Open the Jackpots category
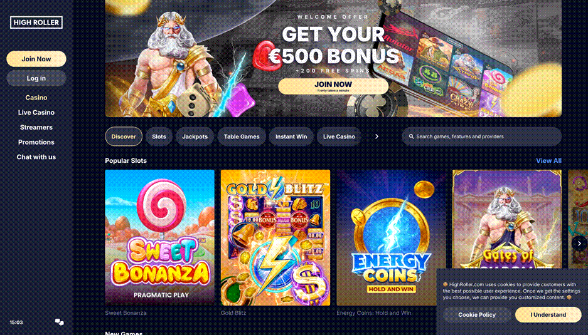The image size is (588, 335). (195, 137)
